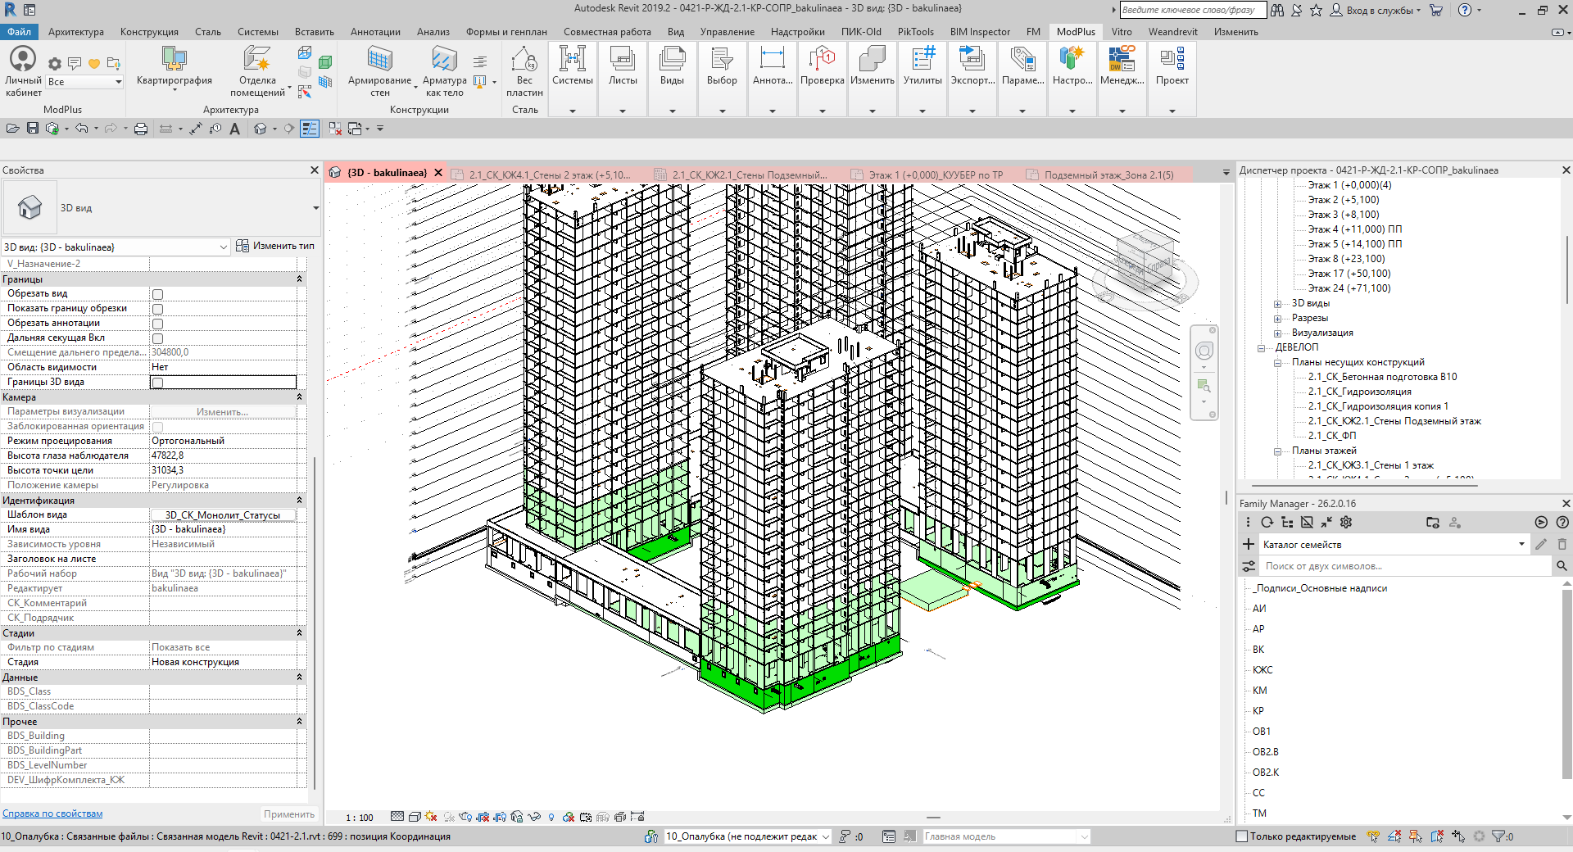The width and height of the screenshot is (1573, 852).
Task: Click Изменить тип button
Action: tap(275, 246)
